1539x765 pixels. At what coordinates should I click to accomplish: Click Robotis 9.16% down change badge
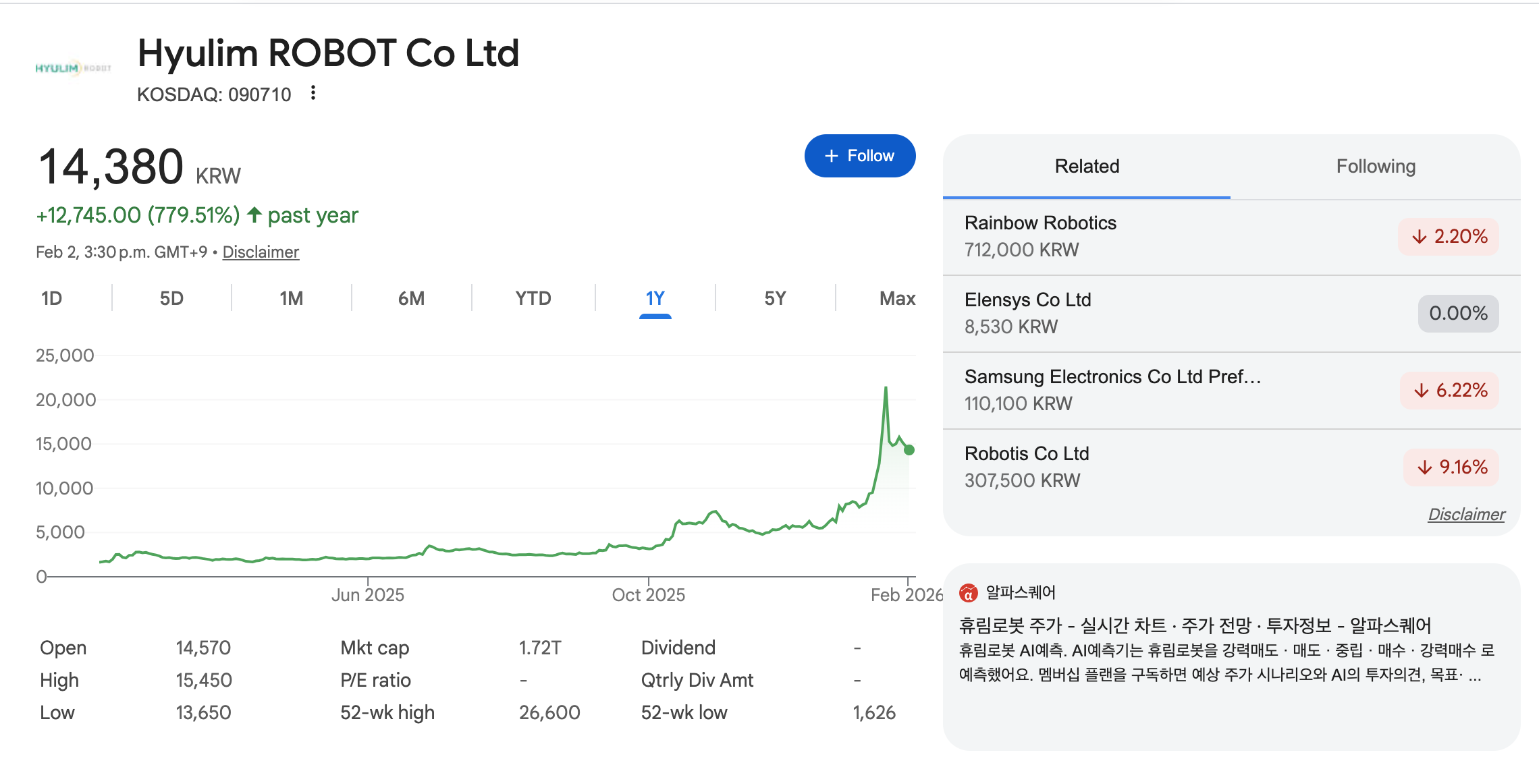coord(1451,468)
